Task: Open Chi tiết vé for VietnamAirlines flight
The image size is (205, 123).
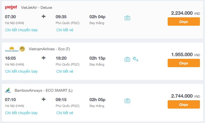Action: (65, 71)
